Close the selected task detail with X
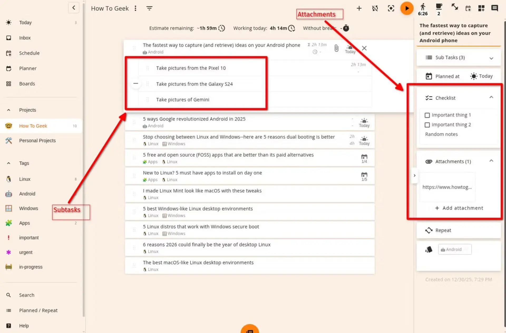The image size is (506, 333). pyautogui.click(x=364, y=48)
